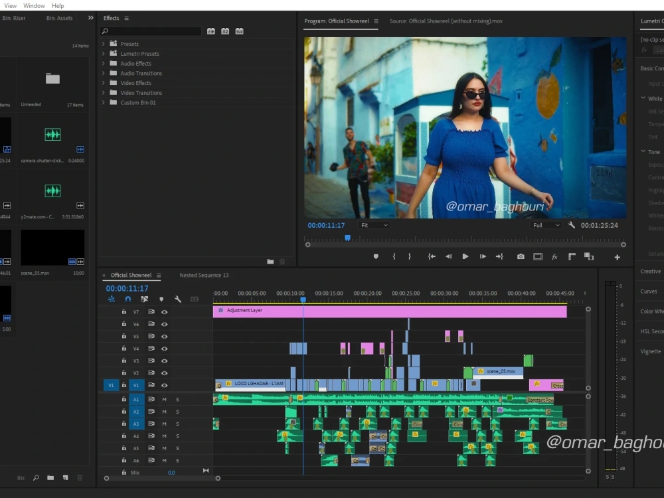
Task: Click Mark In button
Action: (x=394, y=256)
